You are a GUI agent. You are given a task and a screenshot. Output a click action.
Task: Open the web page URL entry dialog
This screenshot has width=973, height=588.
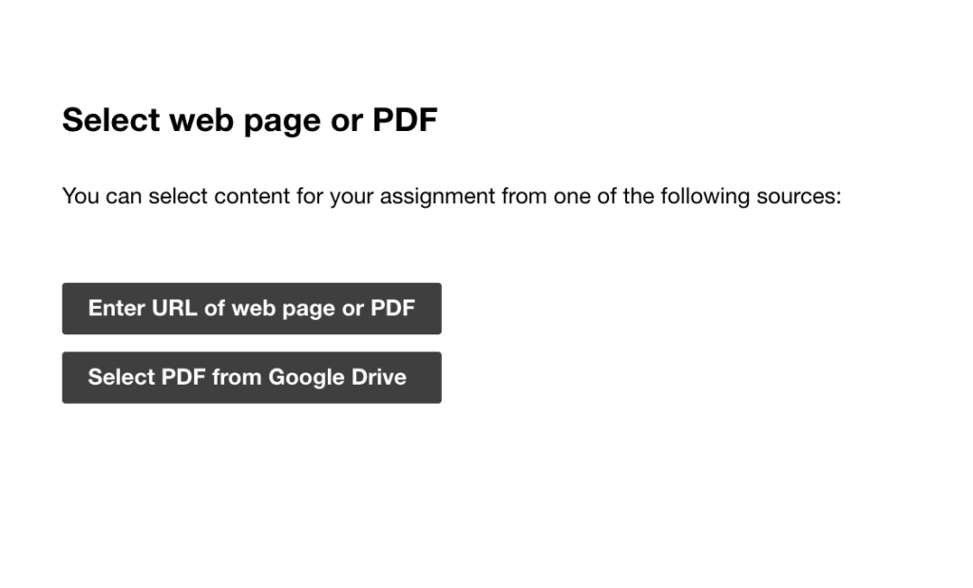point(251,309)
